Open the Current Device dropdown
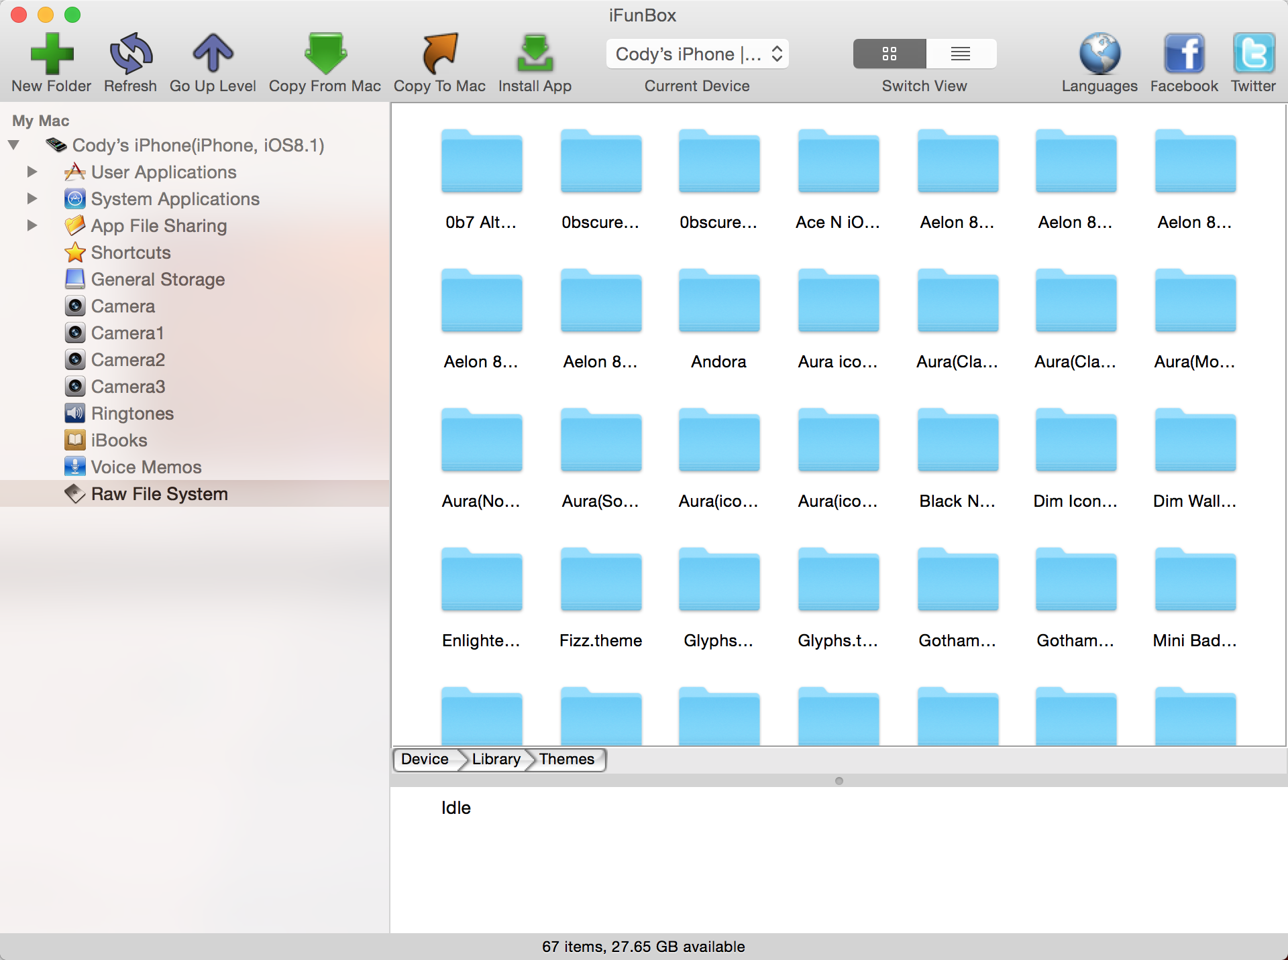Screen dimensions: 1288x960 pyautogui.click(x=698, y=54)
